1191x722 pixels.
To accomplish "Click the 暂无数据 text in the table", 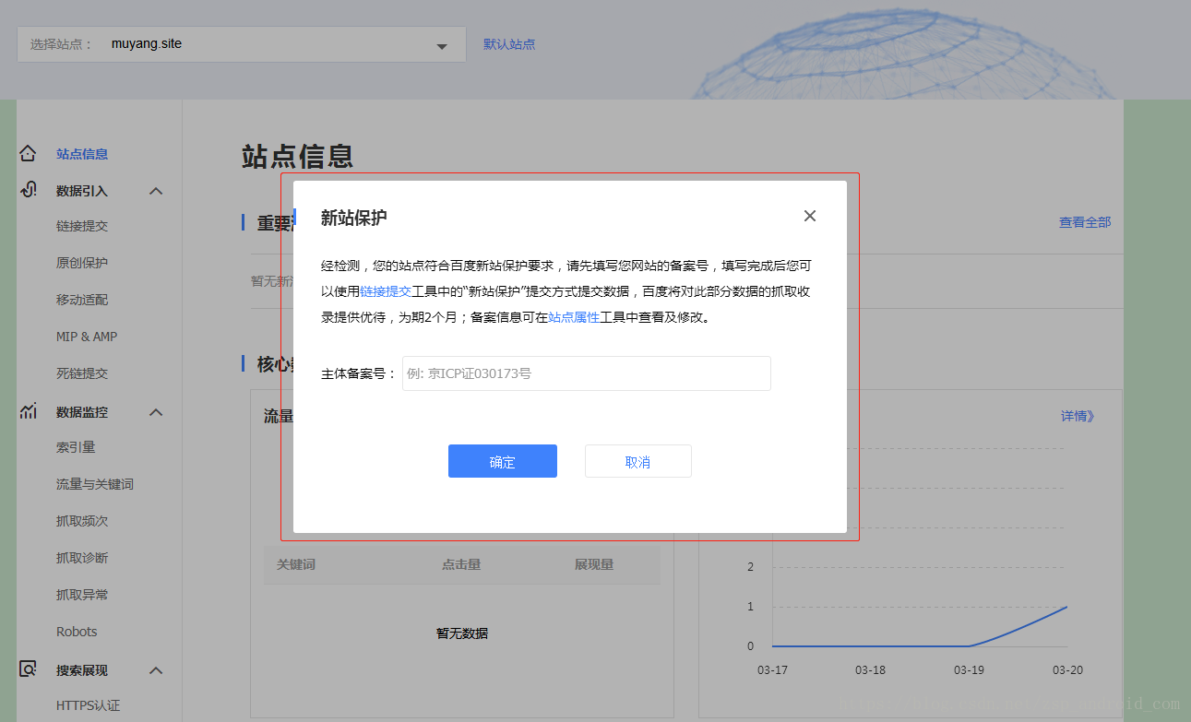I will coord(462,633).
